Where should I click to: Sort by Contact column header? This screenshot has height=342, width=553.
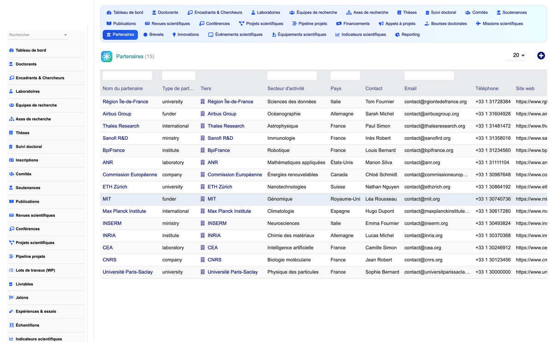[x=374, y=88]
